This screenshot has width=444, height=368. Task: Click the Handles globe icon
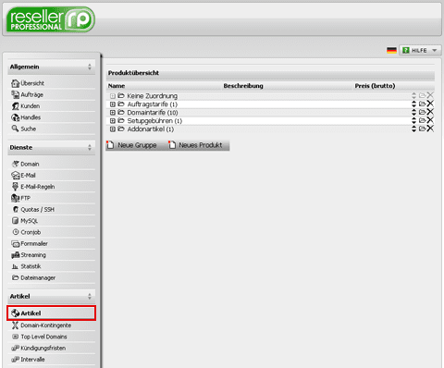pos(15,117)
